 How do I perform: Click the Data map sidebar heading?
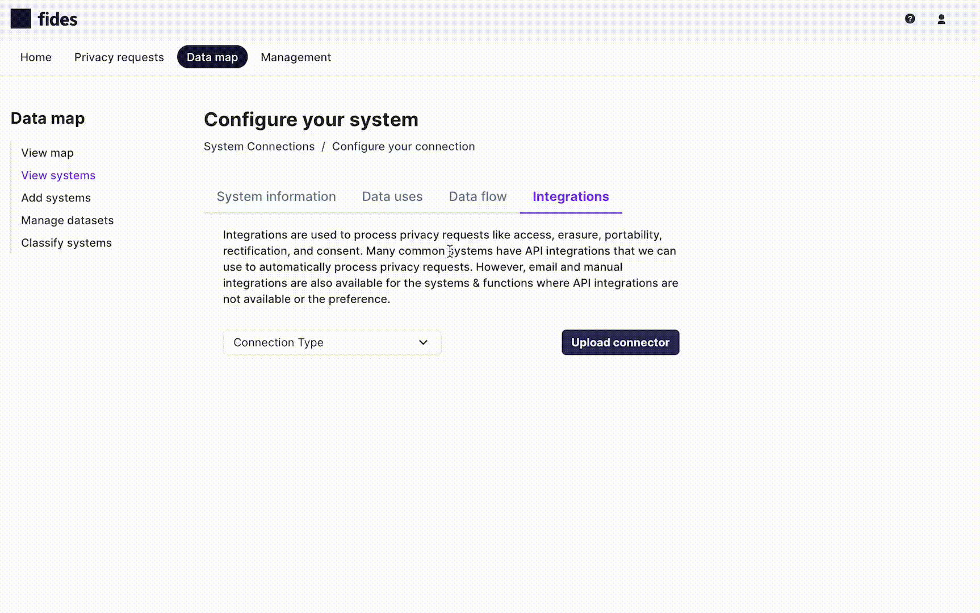pos(48,118)
